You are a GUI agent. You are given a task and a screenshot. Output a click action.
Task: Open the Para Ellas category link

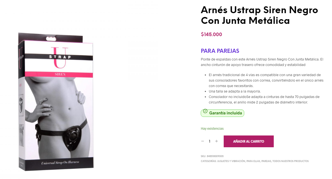click(253, 161)
